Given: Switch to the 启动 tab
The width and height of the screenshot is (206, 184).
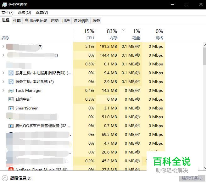Looking at the screenshot, I should point(55,21).
